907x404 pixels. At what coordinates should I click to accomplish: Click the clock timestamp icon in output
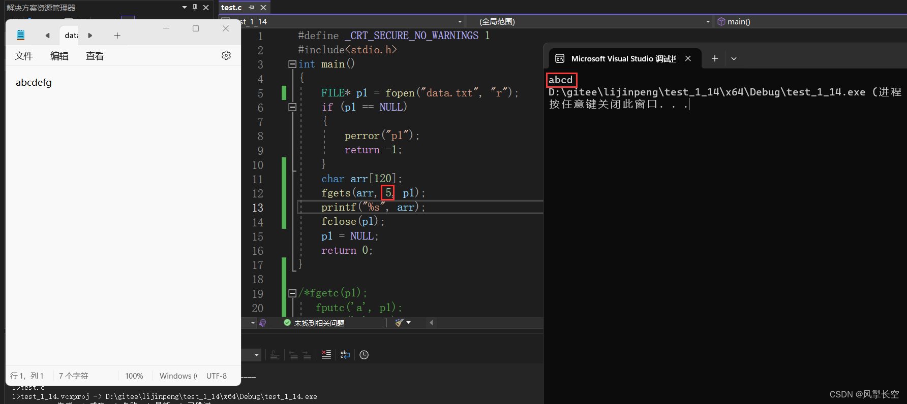364,355
